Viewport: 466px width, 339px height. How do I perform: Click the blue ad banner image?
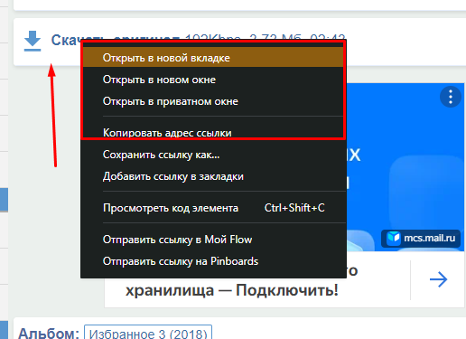pos(405,167)
